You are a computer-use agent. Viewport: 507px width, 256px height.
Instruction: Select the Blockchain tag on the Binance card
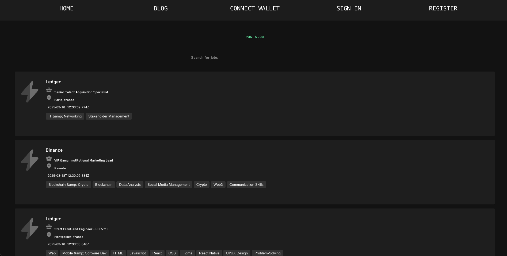(104, 185)
